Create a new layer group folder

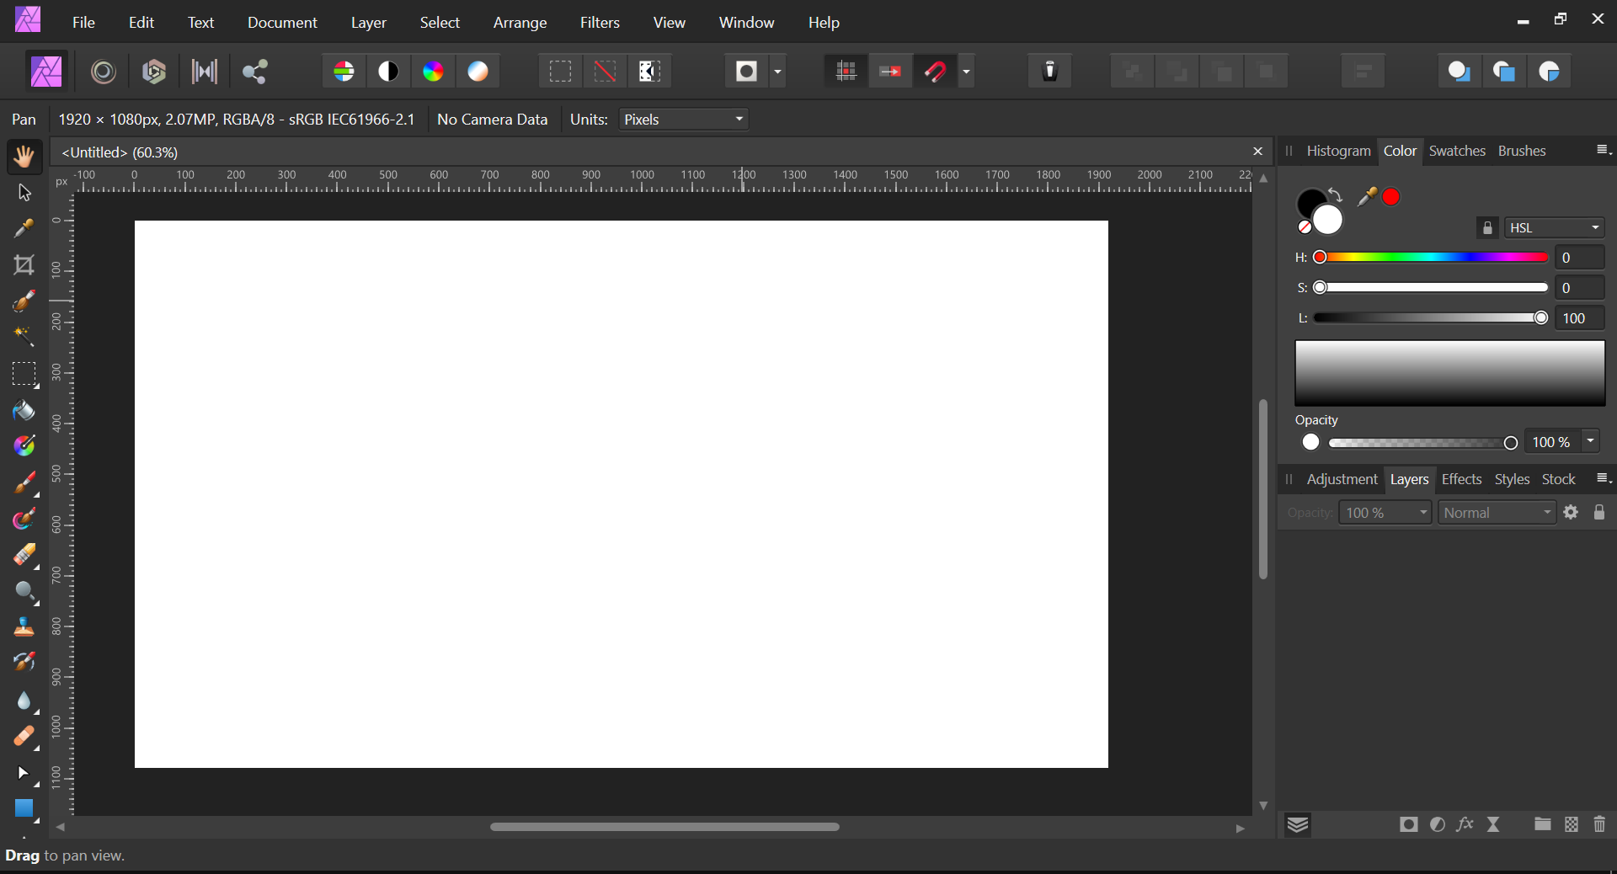pos(1543,825)
